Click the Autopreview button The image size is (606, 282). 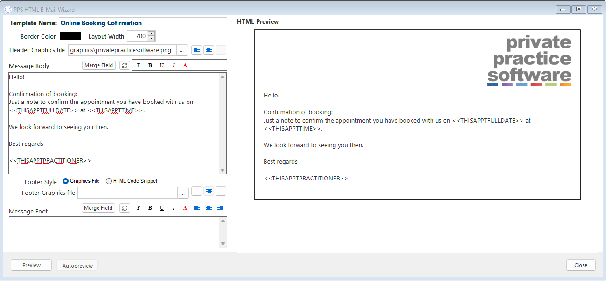pos(77,266)
